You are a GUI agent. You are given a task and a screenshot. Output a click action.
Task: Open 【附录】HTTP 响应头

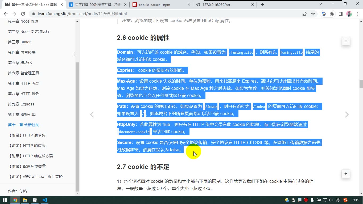27,146
